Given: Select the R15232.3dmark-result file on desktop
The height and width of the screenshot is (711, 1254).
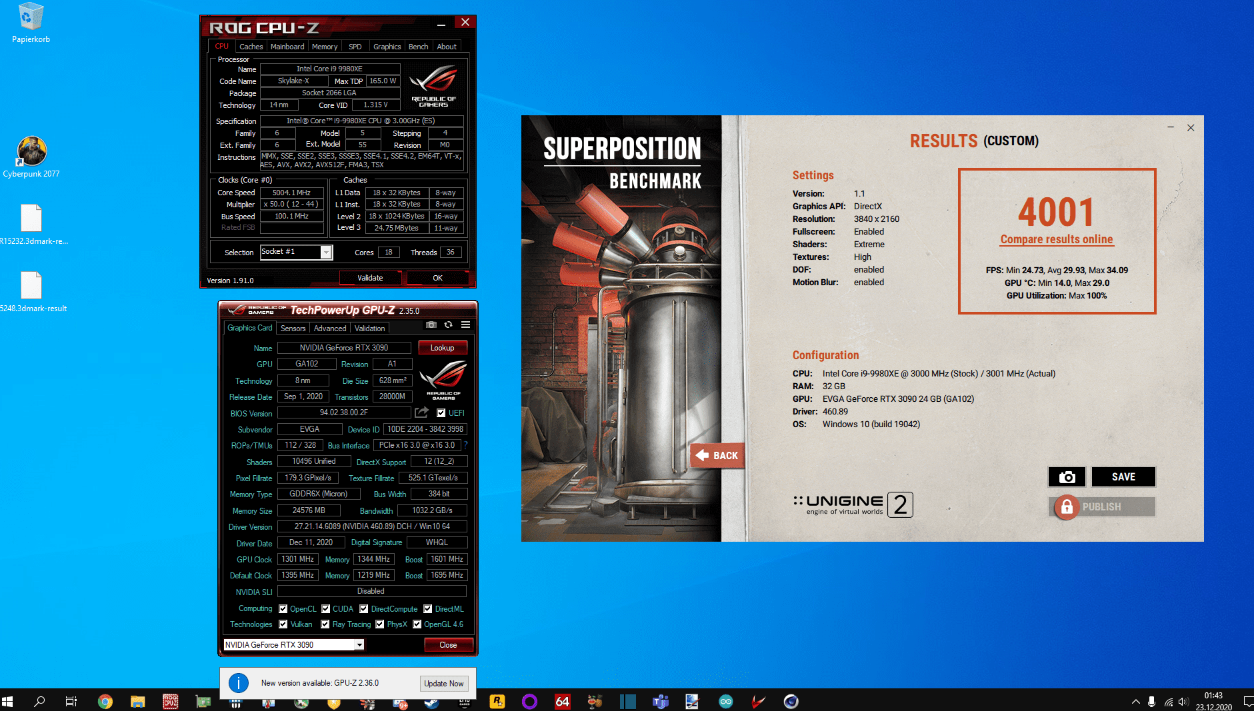Looking at the screenshot, I should (x=31, y=225).
